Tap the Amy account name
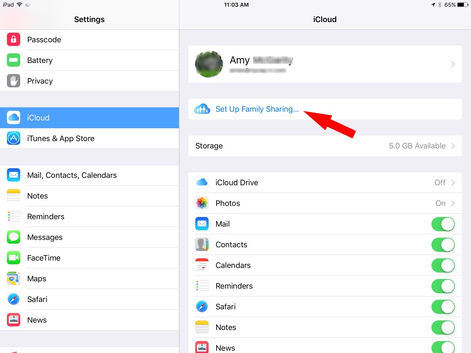This screenshot has width=471, height=353. point(261,60)
